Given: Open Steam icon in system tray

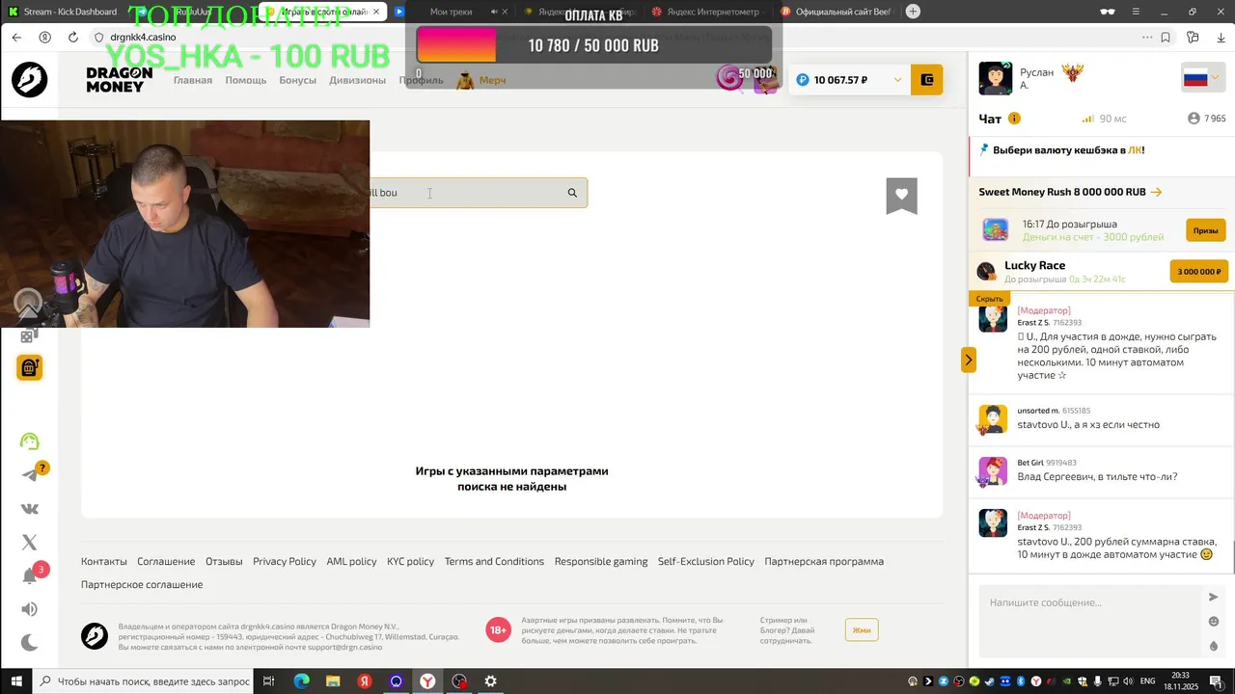Looking at the screenshot, I should pos(989,681).
